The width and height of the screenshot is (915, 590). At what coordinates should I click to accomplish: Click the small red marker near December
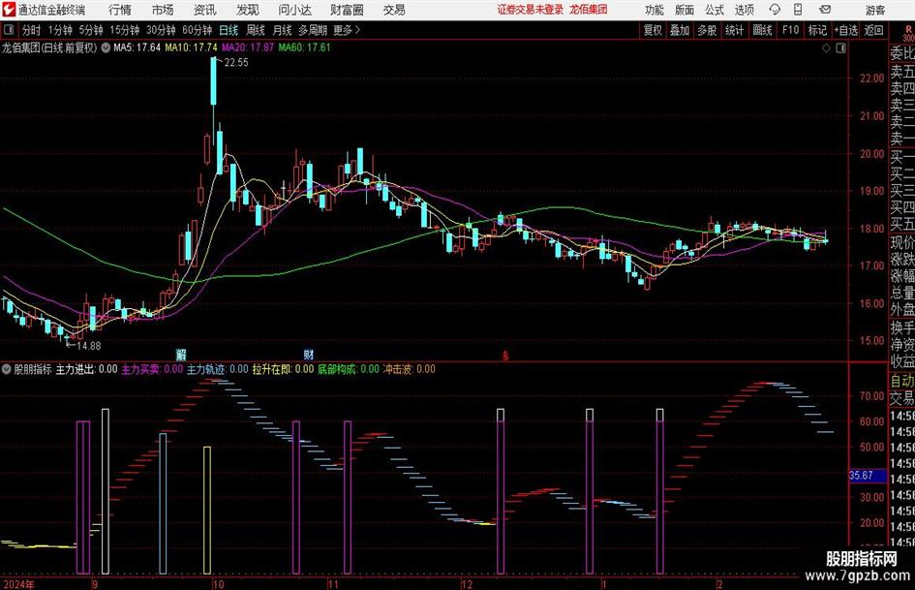[505, 356]
